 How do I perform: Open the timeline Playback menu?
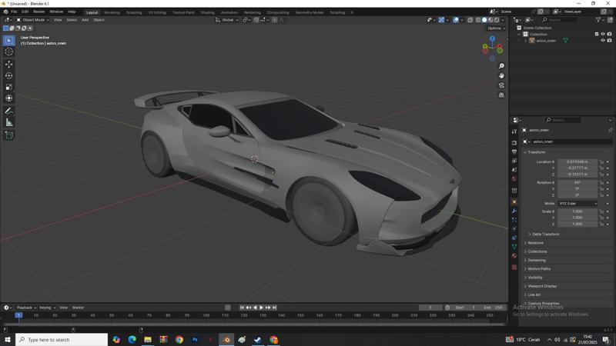click(x=26, y=308)
